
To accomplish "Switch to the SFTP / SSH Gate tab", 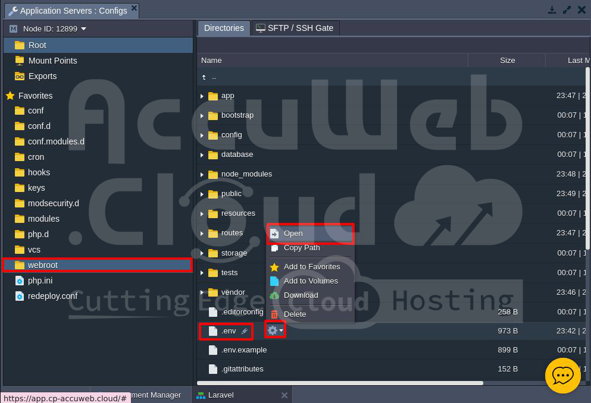I will [x=295, y=28].
